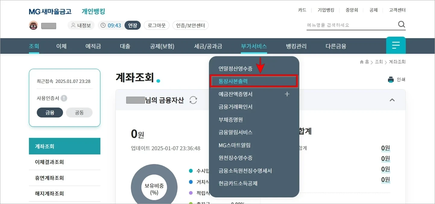435x204 pixels.
Task: Click the 보유비중 donut chart
Action: 154,186
